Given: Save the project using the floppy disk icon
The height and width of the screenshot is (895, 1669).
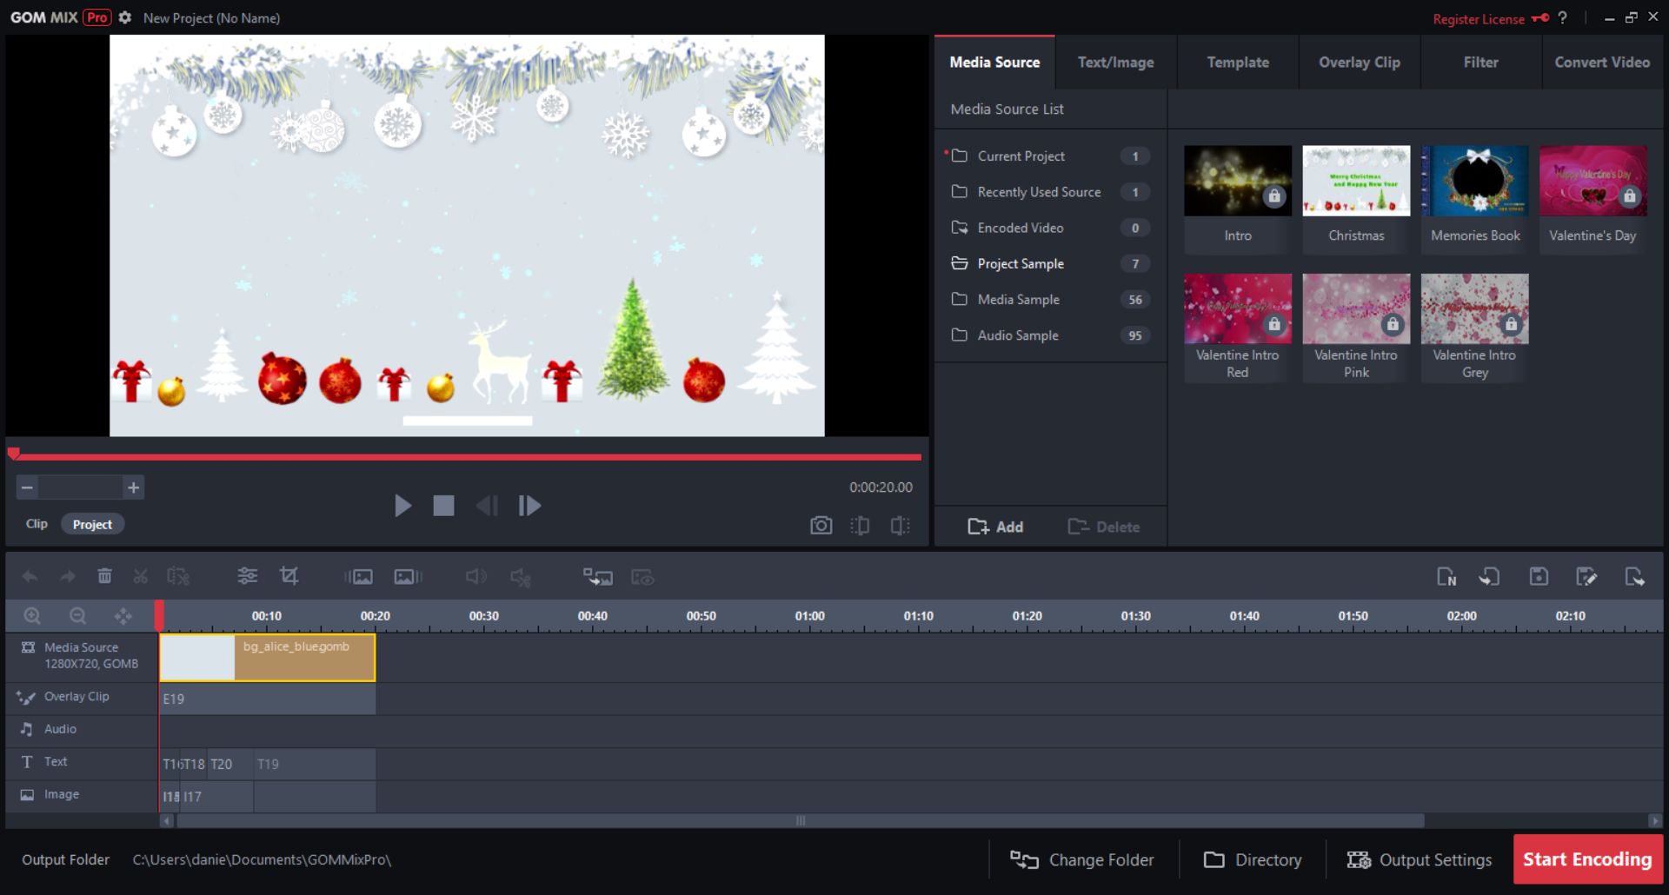Looking at the screenshot, I should click(1539, 576).
